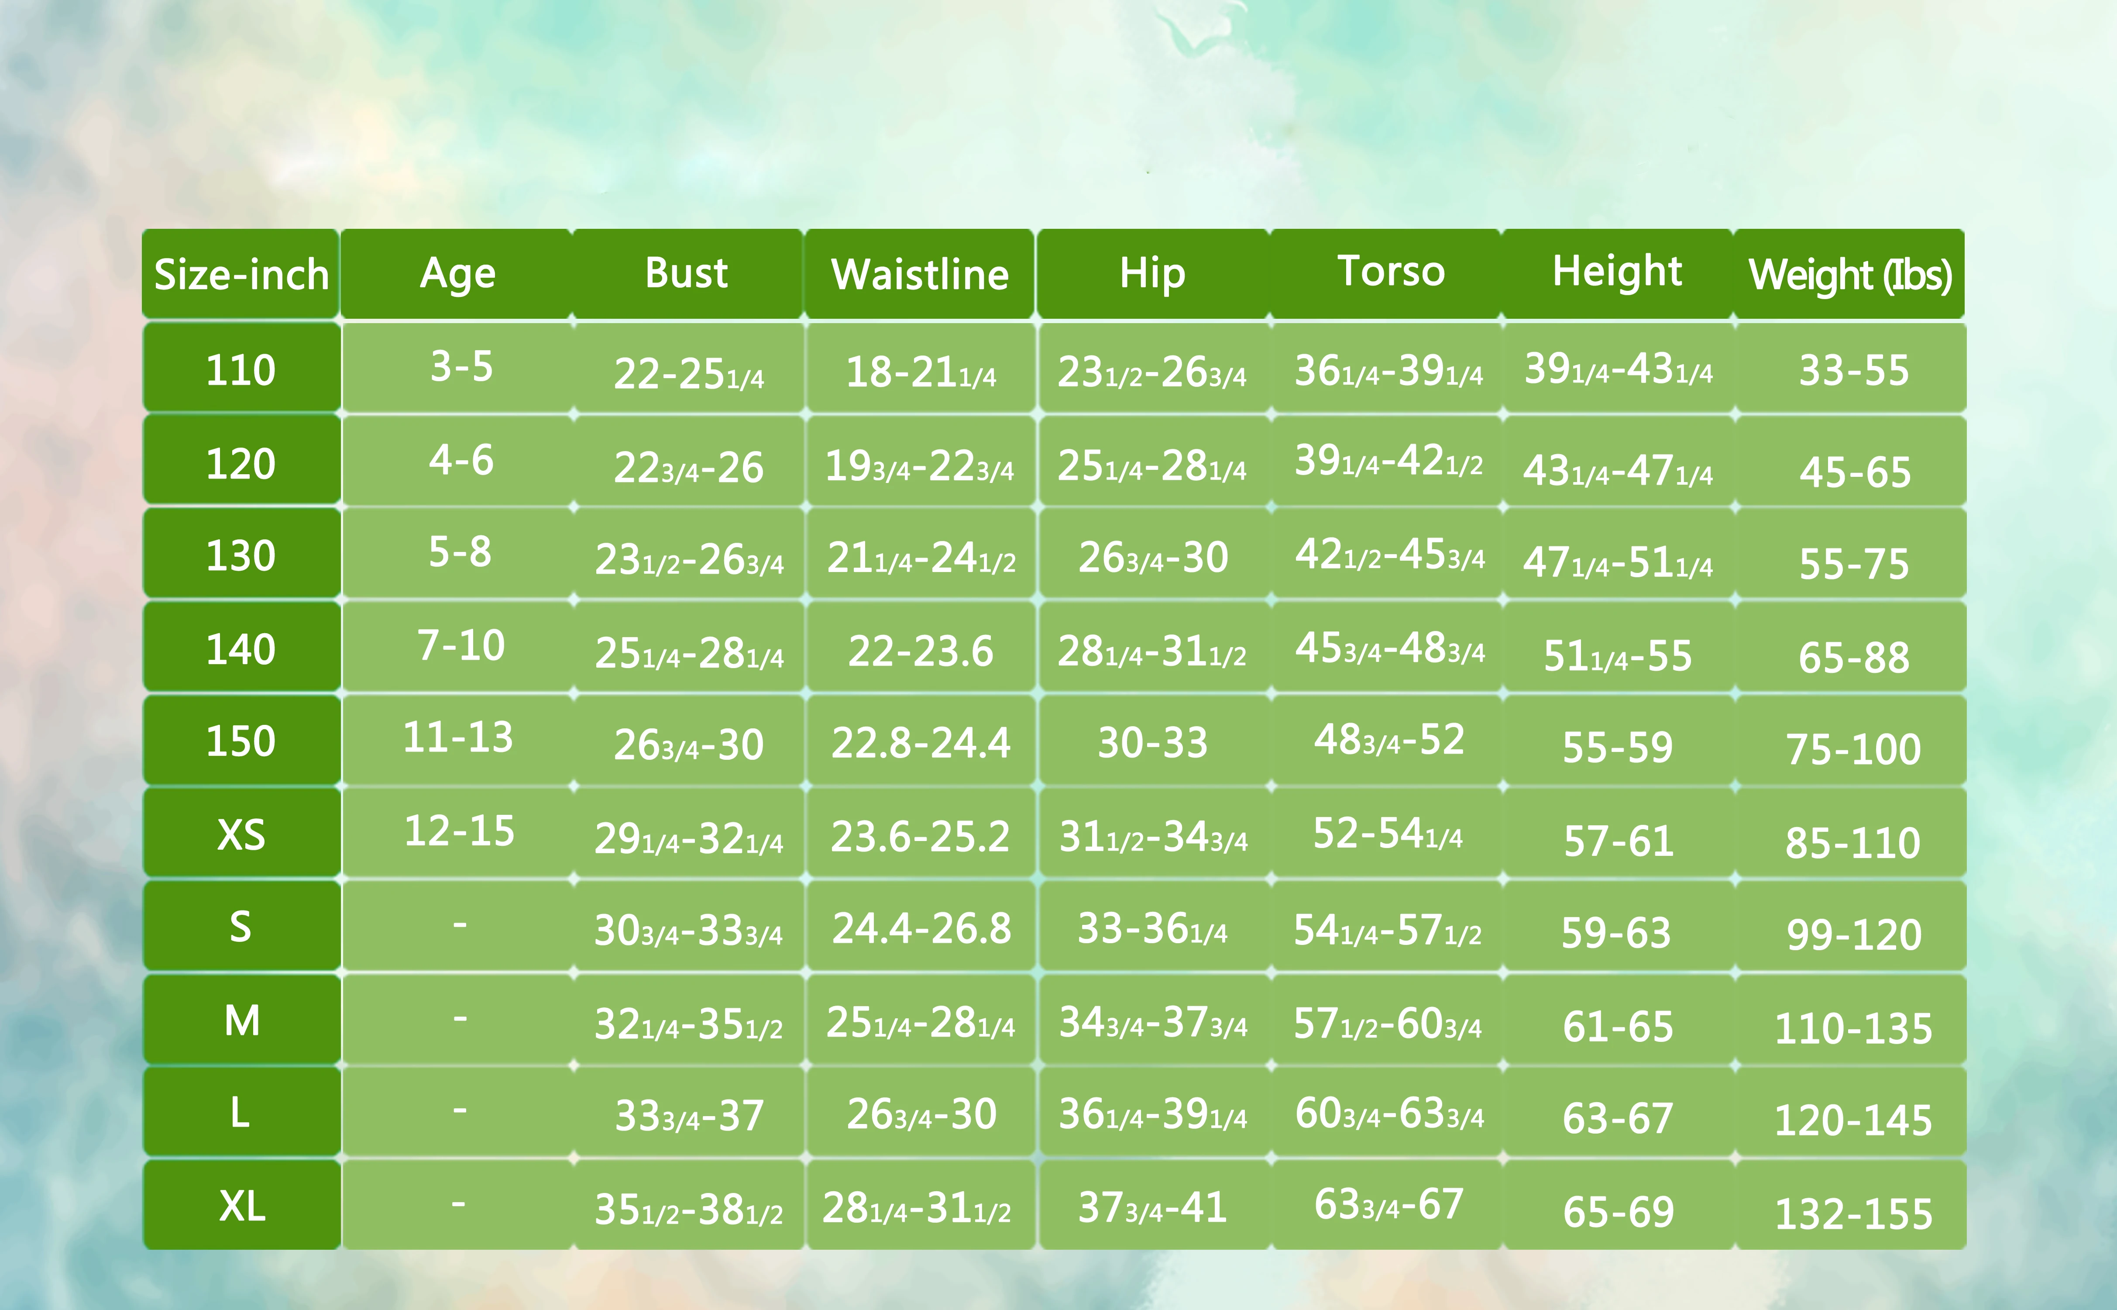
Task: Select the Hip column header
Action: tap(1151, 274)
